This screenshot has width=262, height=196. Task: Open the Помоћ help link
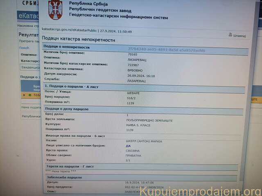tap(24, 48)
